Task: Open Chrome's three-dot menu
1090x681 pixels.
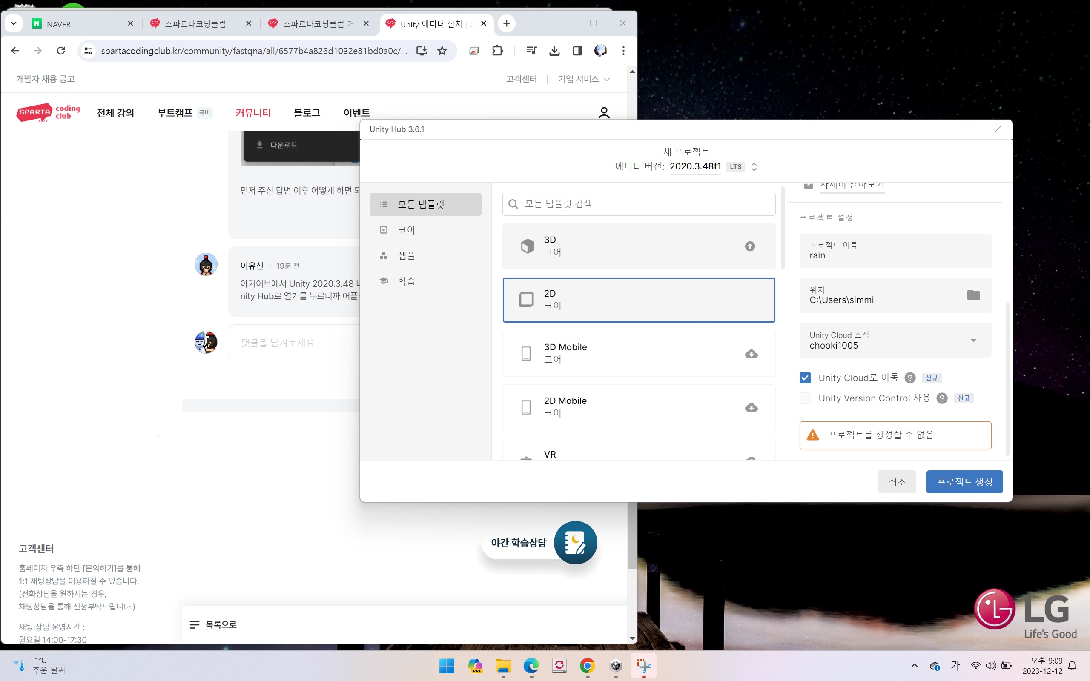Action: pos(623,51)
